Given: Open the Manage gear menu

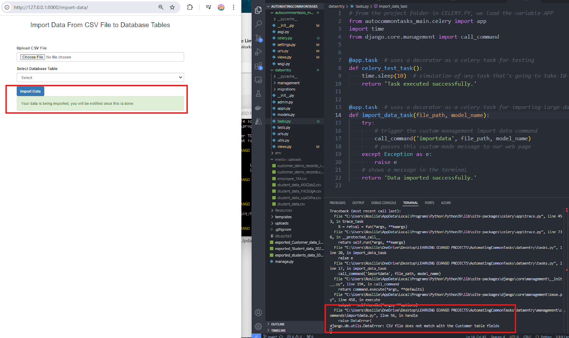Looking at the screenshot, I should 259,326.
